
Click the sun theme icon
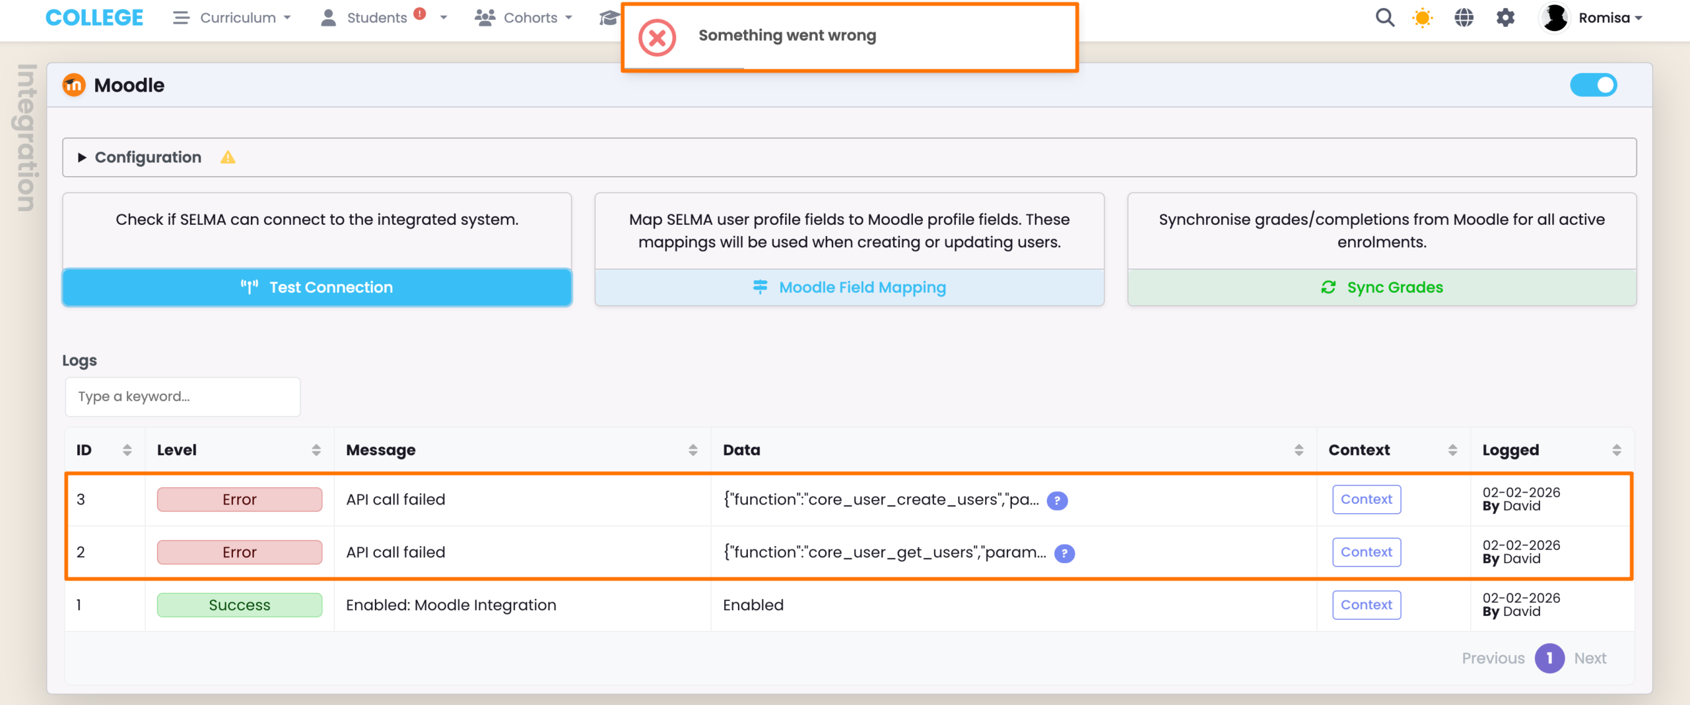click(x=1423, y=18)
